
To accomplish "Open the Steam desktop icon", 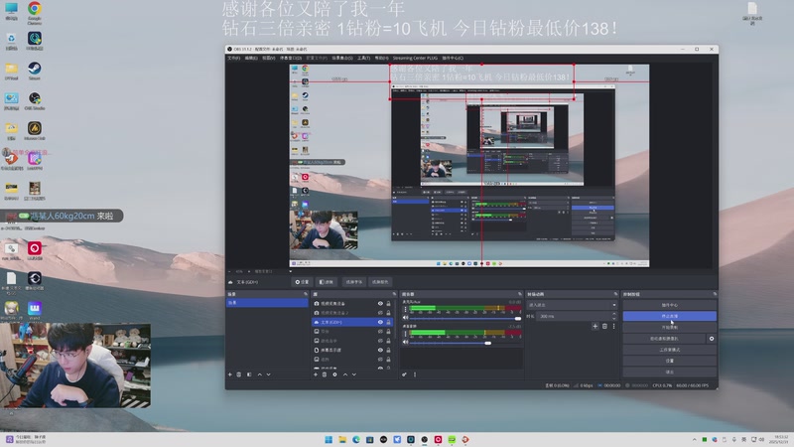I will click(35, 71).
